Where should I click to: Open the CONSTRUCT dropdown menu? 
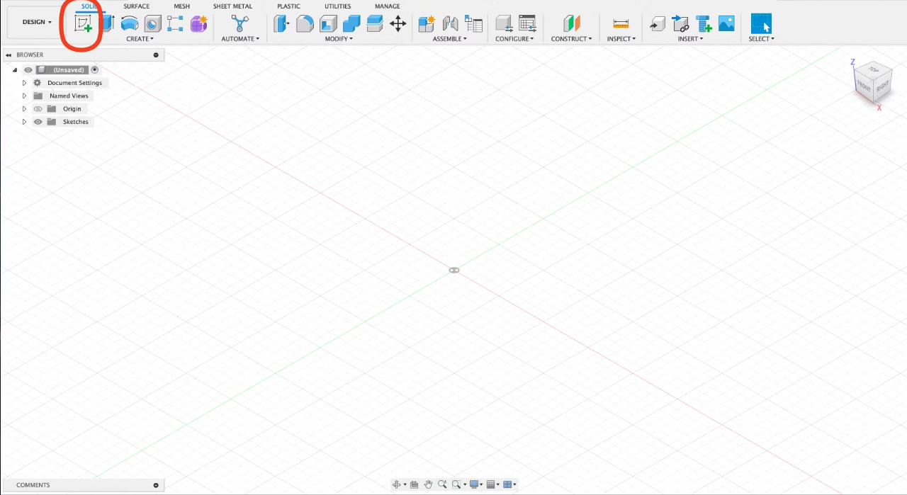tap(572, 39)
